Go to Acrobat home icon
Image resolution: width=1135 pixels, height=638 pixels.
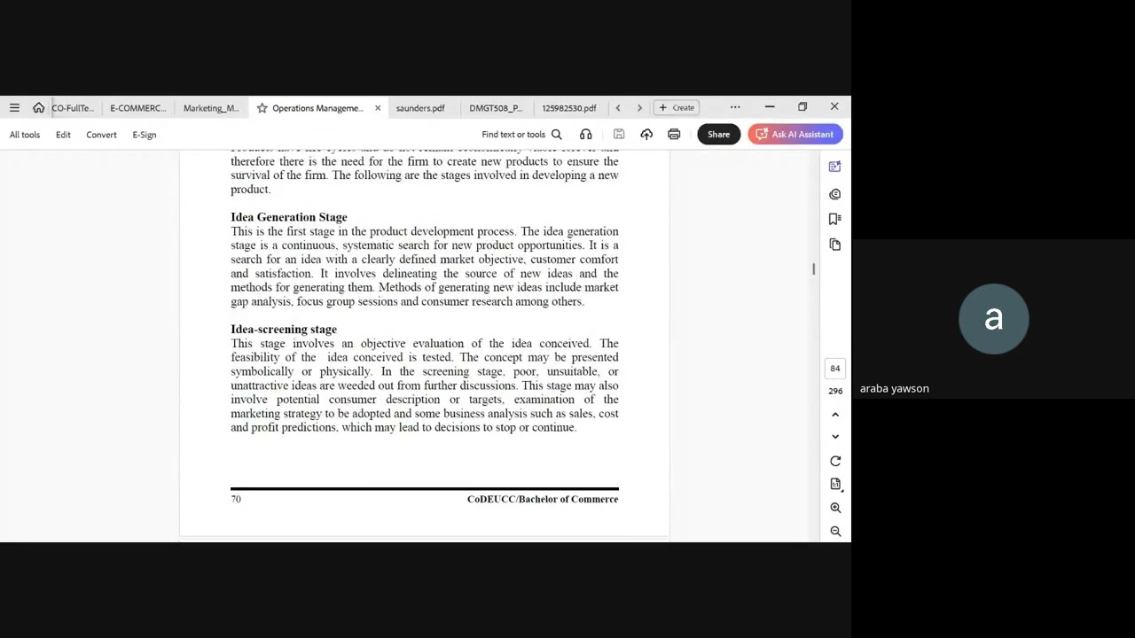[x=38, y=108]
